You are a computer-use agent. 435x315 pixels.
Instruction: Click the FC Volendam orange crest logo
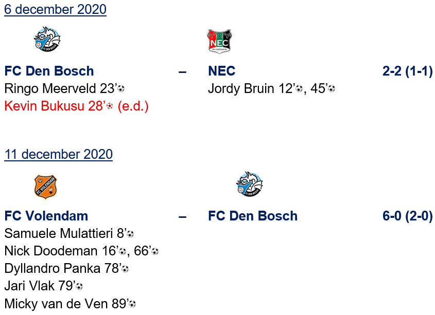tap(45, 187)
